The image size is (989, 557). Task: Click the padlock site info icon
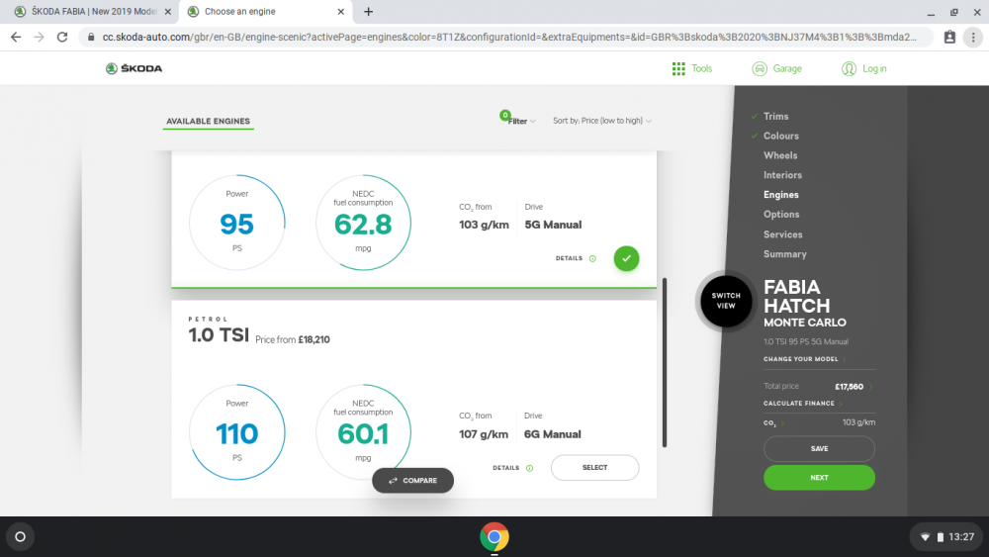tap(91, 38)
